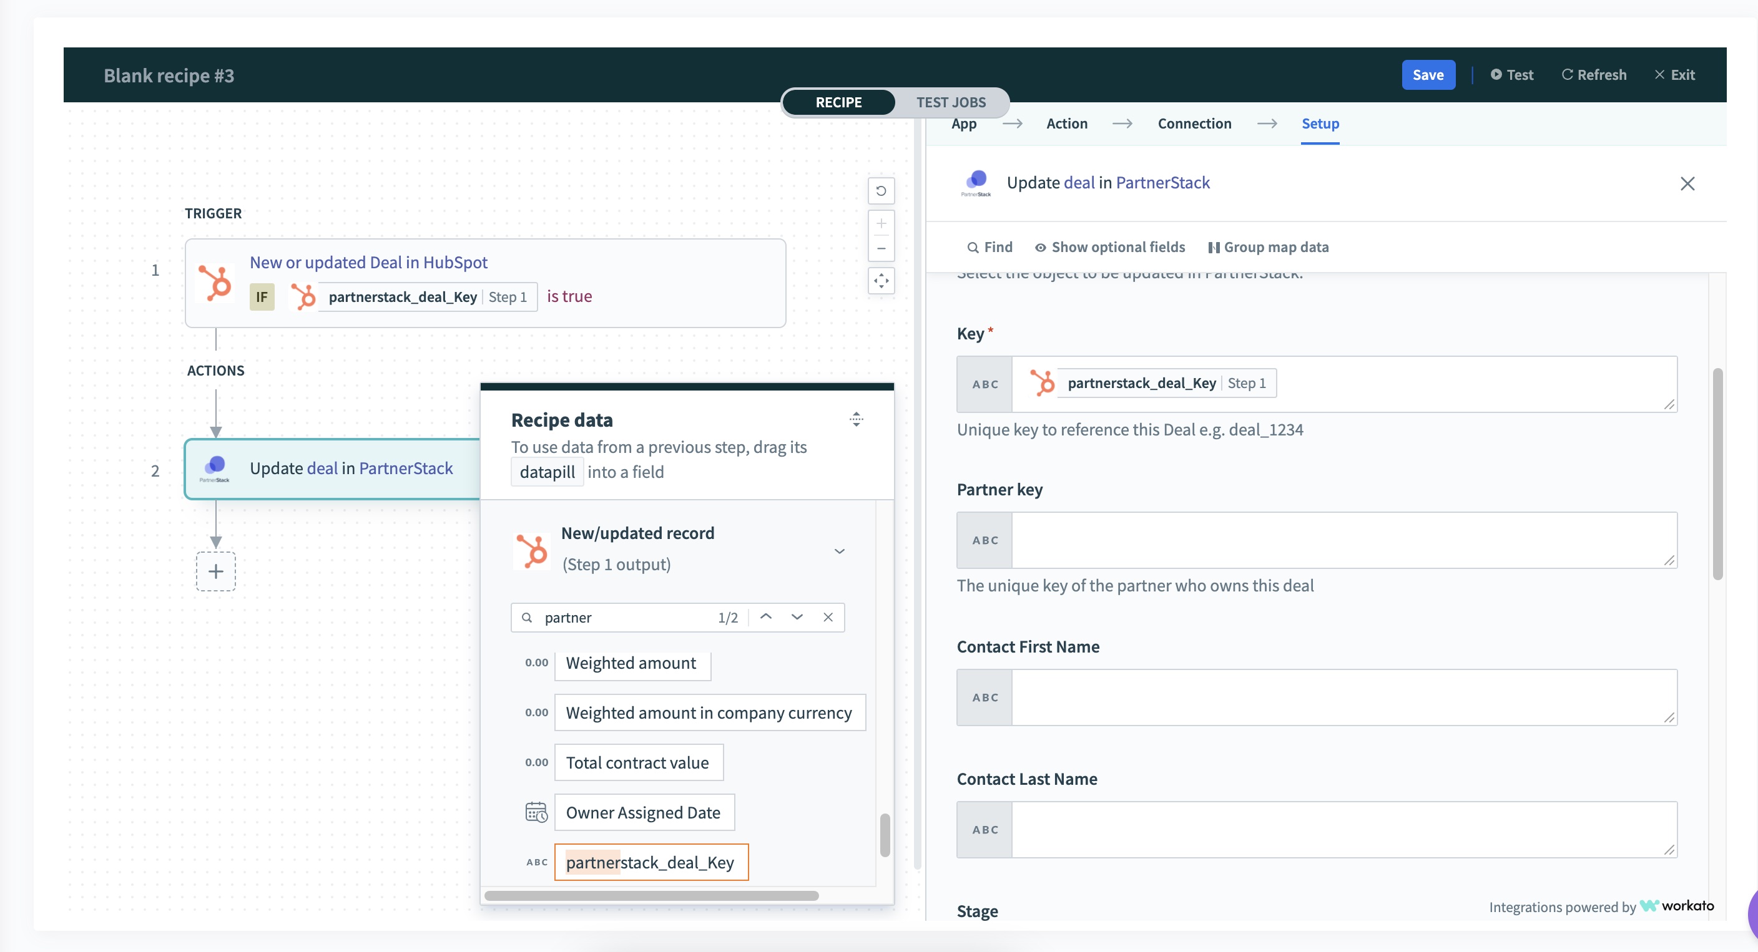Click the ABC type toggle for Partner key
This screenshot has width=1758, height=952.
[x=985, y=540]
